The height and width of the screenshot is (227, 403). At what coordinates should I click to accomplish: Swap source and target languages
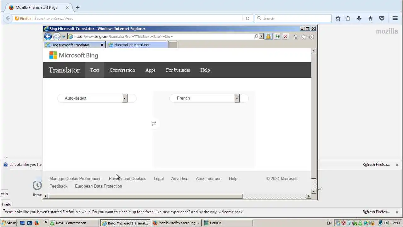point(154,124)
